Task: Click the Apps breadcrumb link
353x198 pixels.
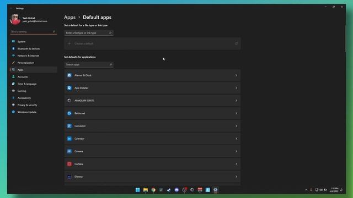Action: pyautogui.click(x=70, y=17)
